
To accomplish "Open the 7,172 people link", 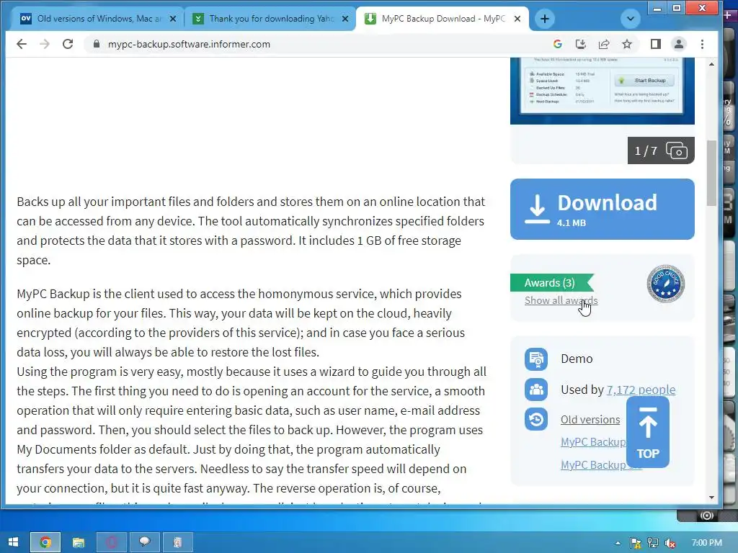I will pyautogui.click(x=641, y=390).
